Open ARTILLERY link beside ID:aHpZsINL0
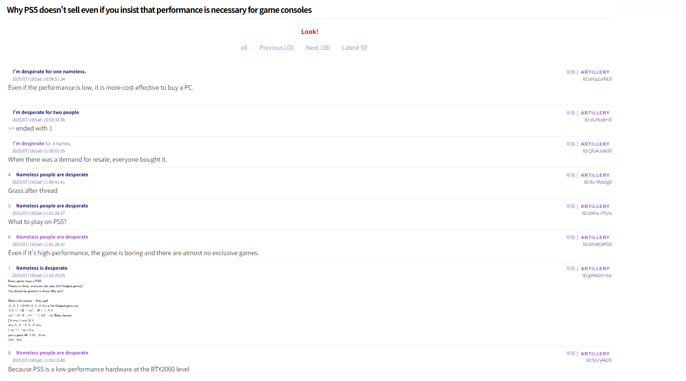686x381 pixels. (x=595, y=72)
